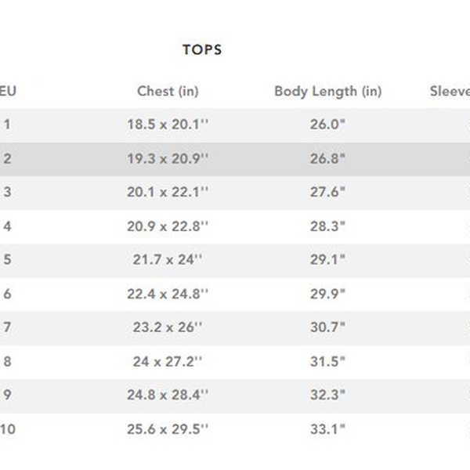Select chest measurement 20.9 x 22.8''
Screen dimensions: 470x470
tap(168, 226)
